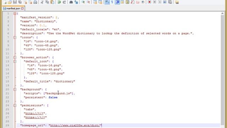Toggle synchronized horizontal scrolling
The image size is (227, 128).
[x=100, y=2]
